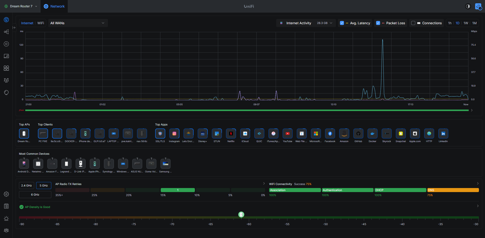Open the Topology view in the sidebar
Viewport: 485px width, 238px height.
(6, 32)
